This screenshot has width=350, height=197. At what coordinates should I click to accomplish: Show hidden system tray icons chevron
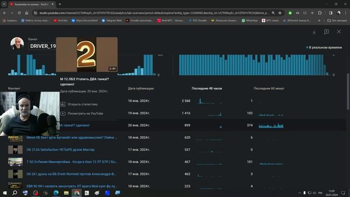299,193
